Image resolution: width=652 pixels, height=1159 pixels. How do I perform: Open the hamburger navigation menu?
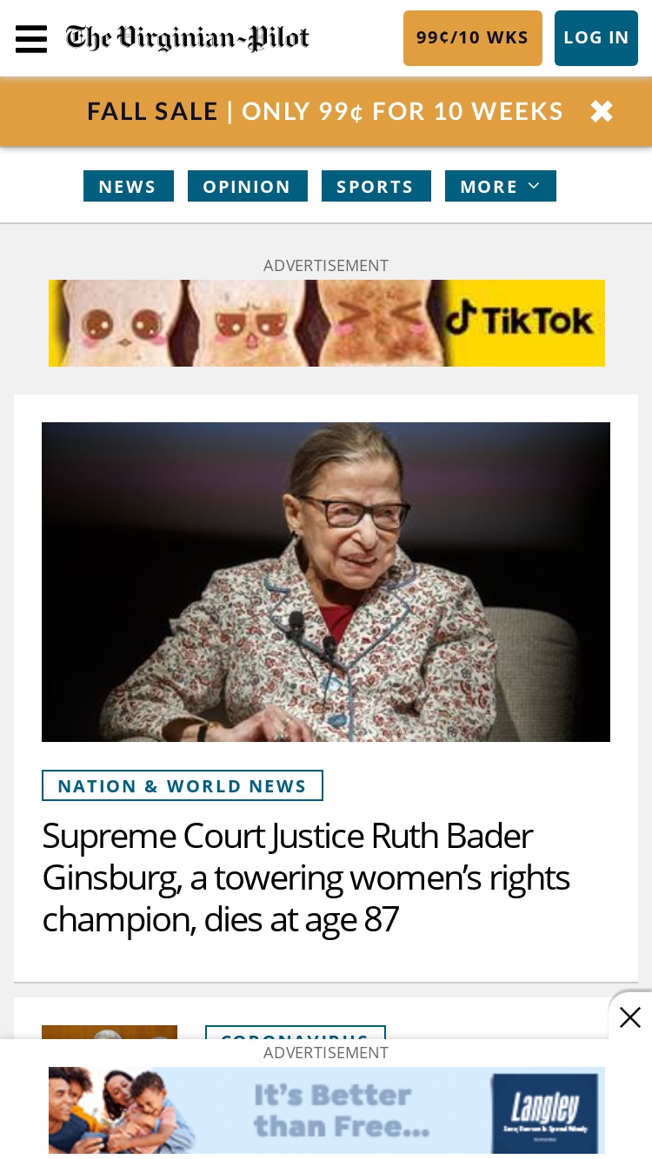(x=31, y=38)
